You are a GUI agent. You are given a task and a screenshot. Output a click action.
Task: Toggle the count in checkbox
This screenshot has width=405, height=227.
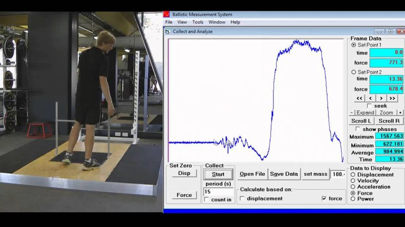pyautogui.click(x=206, y=199)
